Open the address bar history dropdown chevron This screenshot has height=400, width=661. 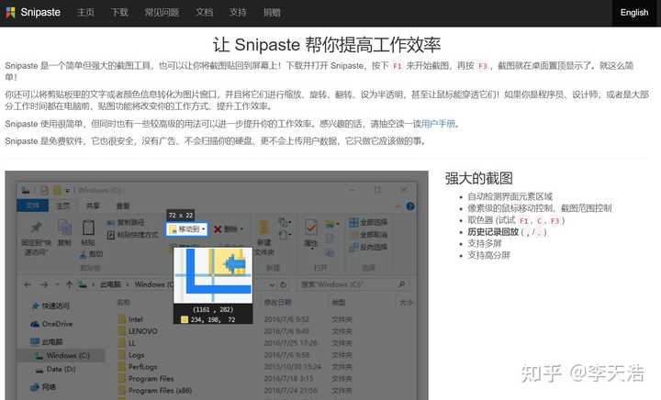(272, 285)
